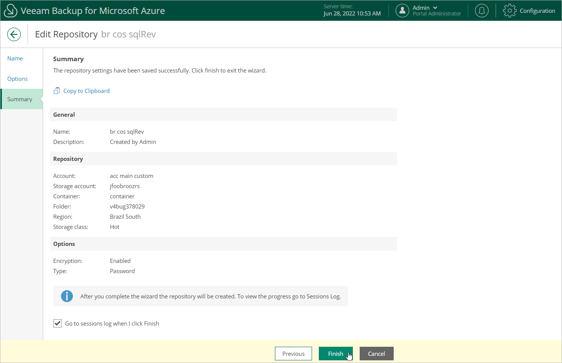Click the Go to sessions log label text
Viewport: 562px width, 363px height.
[112, 323]
